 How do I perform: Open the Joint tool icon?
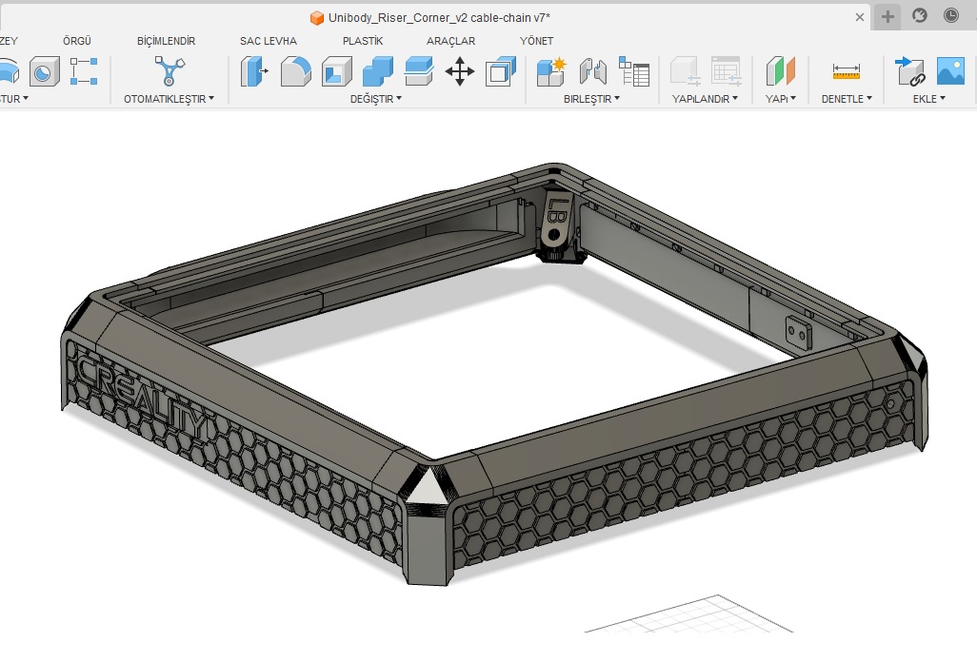(592, 71)
